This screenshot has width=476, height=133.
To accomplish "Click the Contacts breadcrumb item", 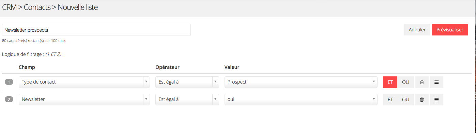I will click(x=37, y=7).
